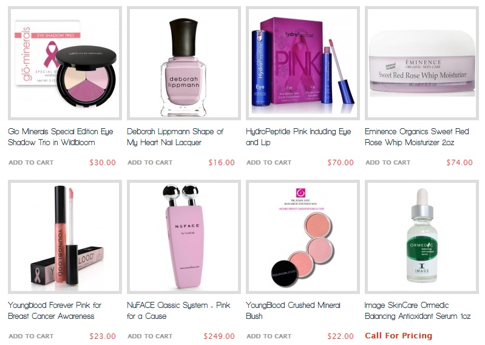The width and height of the screenshot is (485, 345).
Task: Add Glo Minerals Eye Shadow Trio to cart
Action: coord(31,162)
